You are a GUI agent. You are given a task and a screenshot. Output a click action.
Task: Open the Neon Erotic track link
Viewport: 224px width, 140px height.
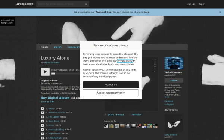54,121
